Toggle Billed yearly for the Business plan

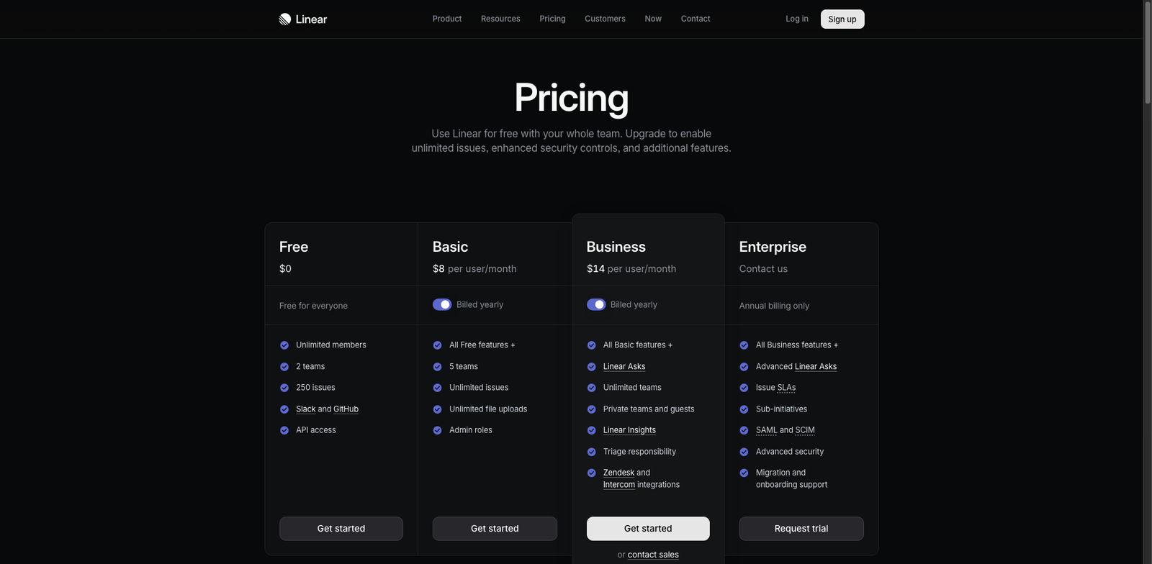[596, 304]
